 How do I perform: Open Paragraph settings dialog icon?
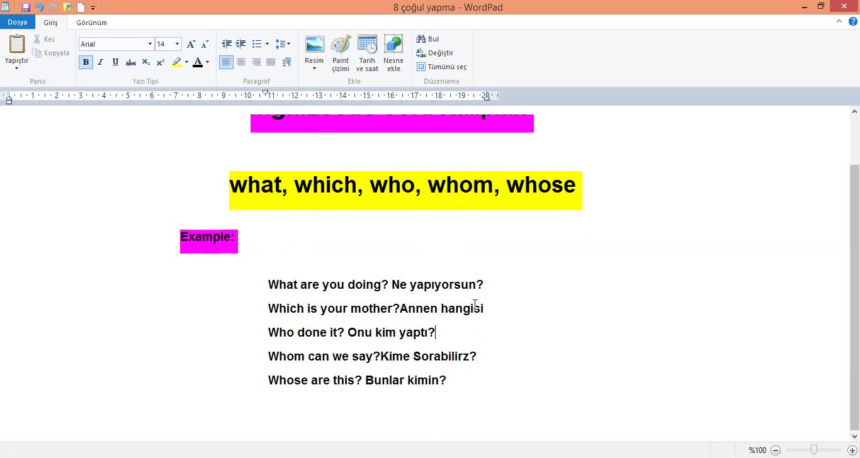(x=286, y=62)
